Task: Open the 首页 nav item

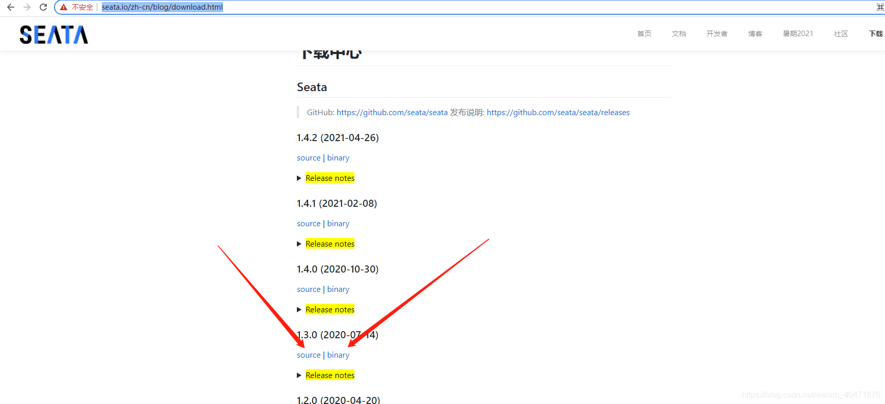Action: [x=644, y=34]
